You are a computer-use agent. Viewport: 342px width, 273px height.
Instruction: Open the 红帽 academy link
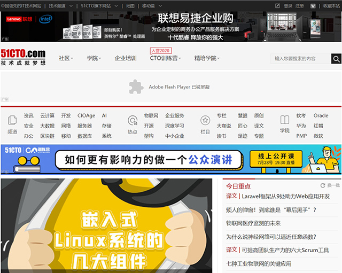(318, 126)
